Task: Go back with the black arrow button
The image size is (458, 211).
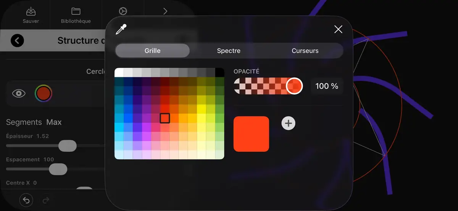Action: pos(17,40)
